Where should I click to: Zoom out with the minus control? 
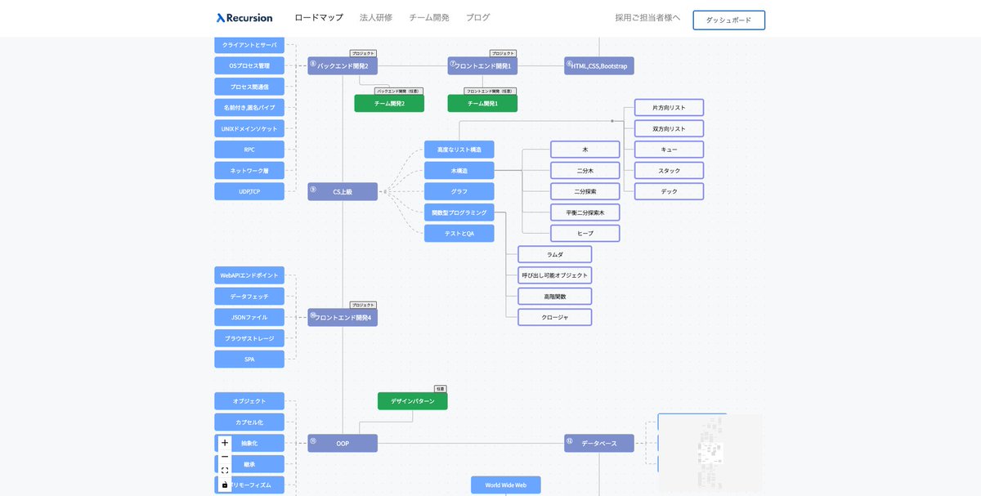point(225,457)
